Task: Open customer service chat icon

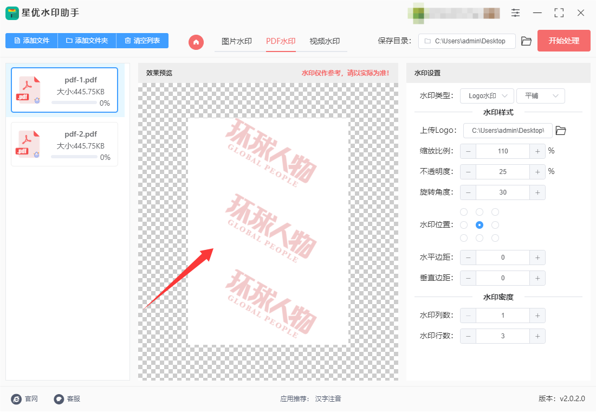Action: pyautogui.click(x=59, y=398)
